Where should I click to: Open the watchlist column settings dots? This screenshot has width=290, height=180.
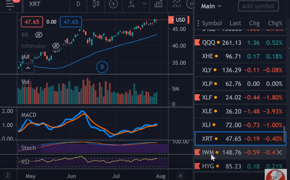(198, 23)
